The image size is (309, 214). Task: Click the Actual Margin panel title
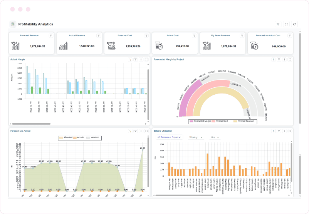(x=18, y=59)
